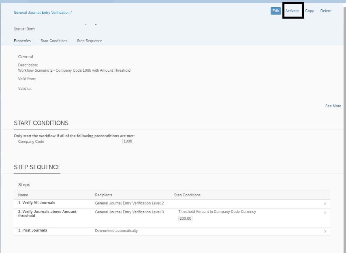Open Post Journals step chevron
The height and width of the screenshot is (253, 346).
point(325,232)
